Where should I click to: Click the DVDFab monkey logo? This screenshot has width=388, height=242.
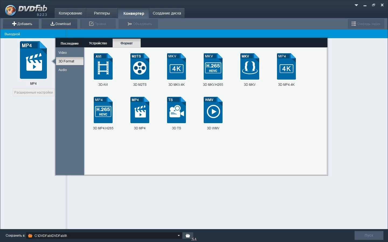[11, 10]
